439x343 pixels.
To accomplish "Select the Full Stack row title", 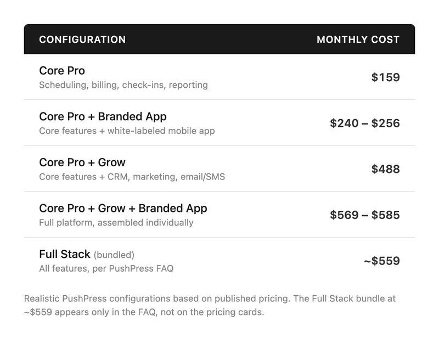I will click(x=64, y=255).
